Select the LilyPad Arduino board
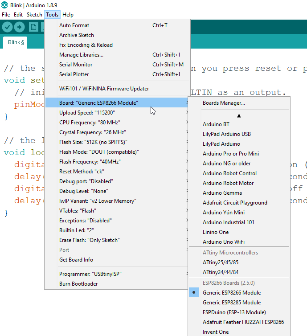Image resolution: width=307 pixels, height=336 pixels. point(239,144)
